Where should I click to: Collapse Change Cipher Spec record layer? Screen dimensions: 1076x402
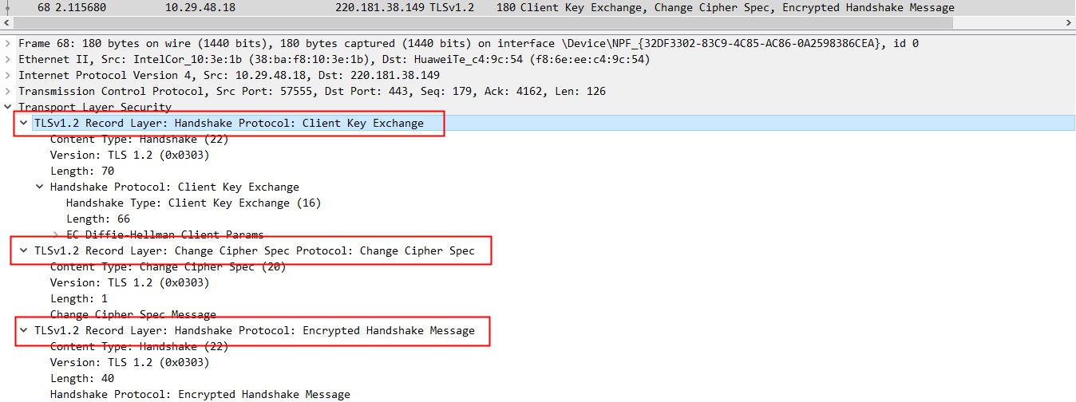click(x=24, y=250)
